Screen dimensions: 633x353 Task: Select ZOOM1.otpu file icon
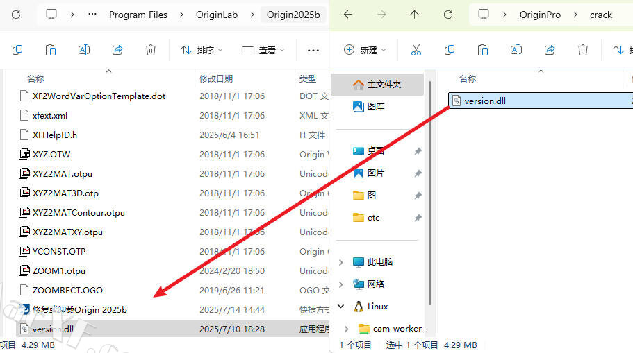click(24, 270)
